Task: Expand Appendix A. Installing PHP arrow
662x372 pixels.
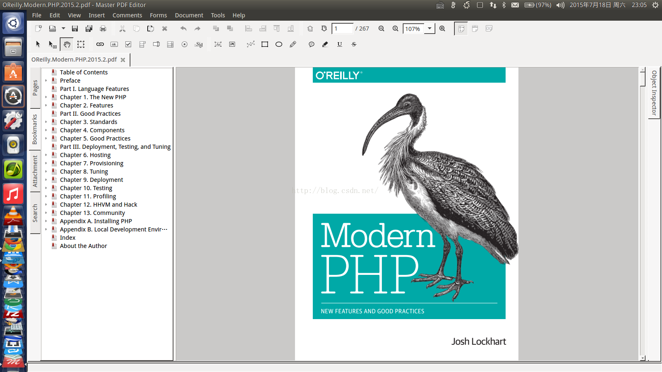Action: [x=46, y=221]
